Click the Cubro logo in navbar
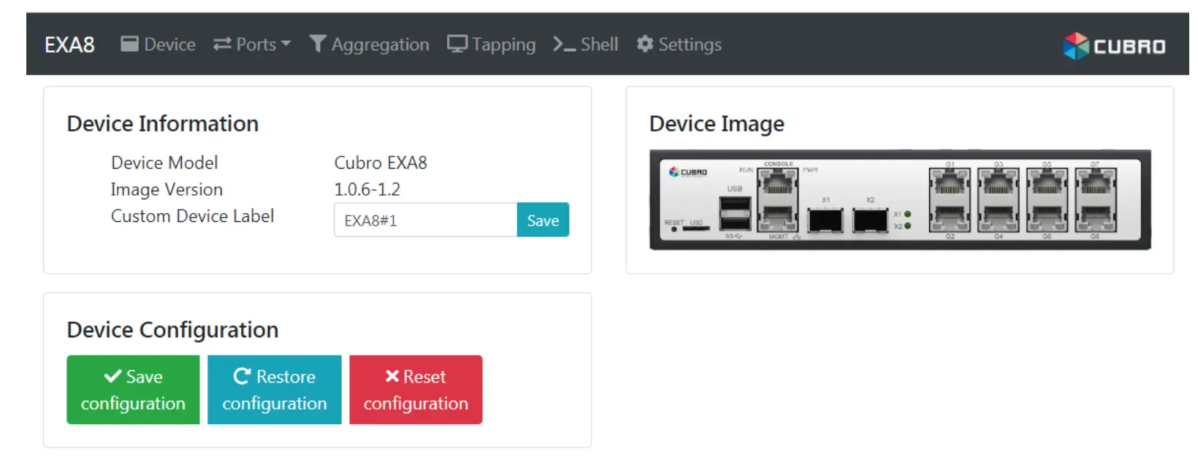Viewport: 1198px width, 476px height. pos(1114,46)
